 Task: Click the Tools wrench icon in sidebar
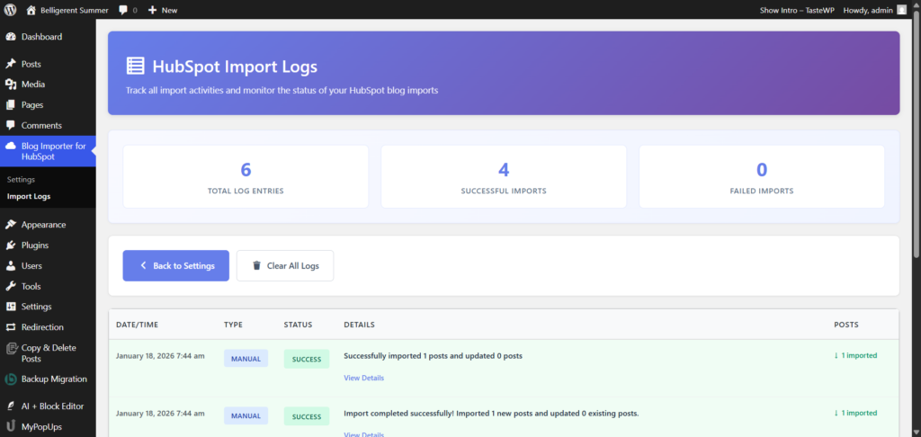point(11,286)
